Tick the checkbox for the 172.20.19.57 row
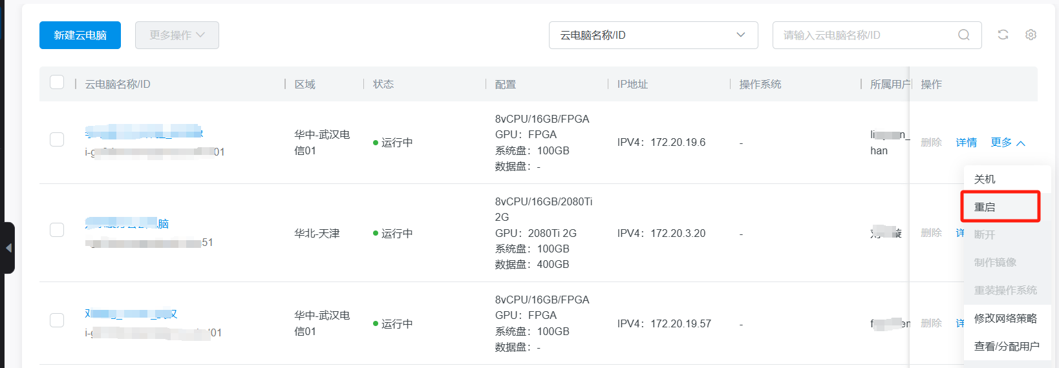Screen dimensions: 1059x368 (x=57, y=320)
